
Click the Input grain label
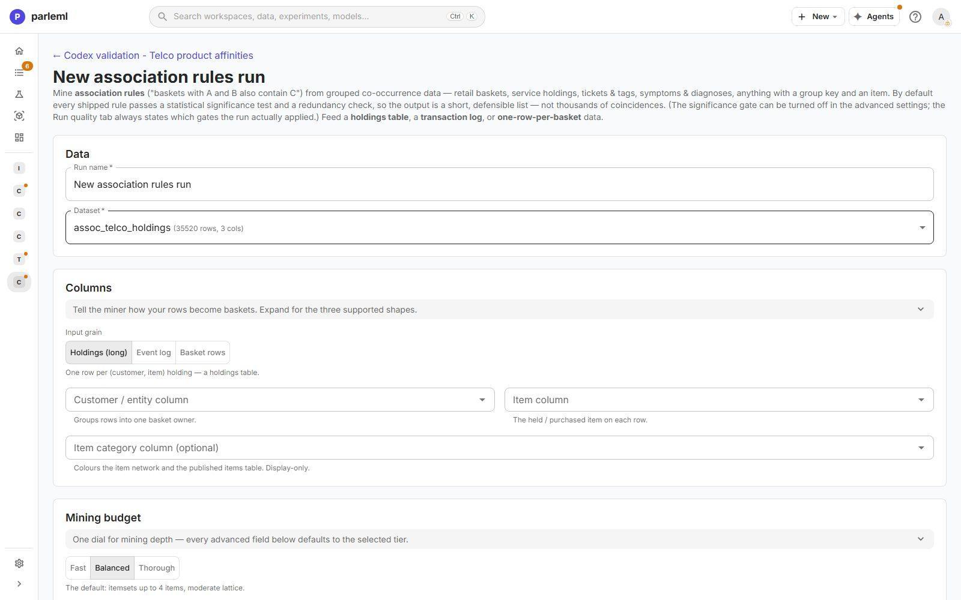[83, 332]
